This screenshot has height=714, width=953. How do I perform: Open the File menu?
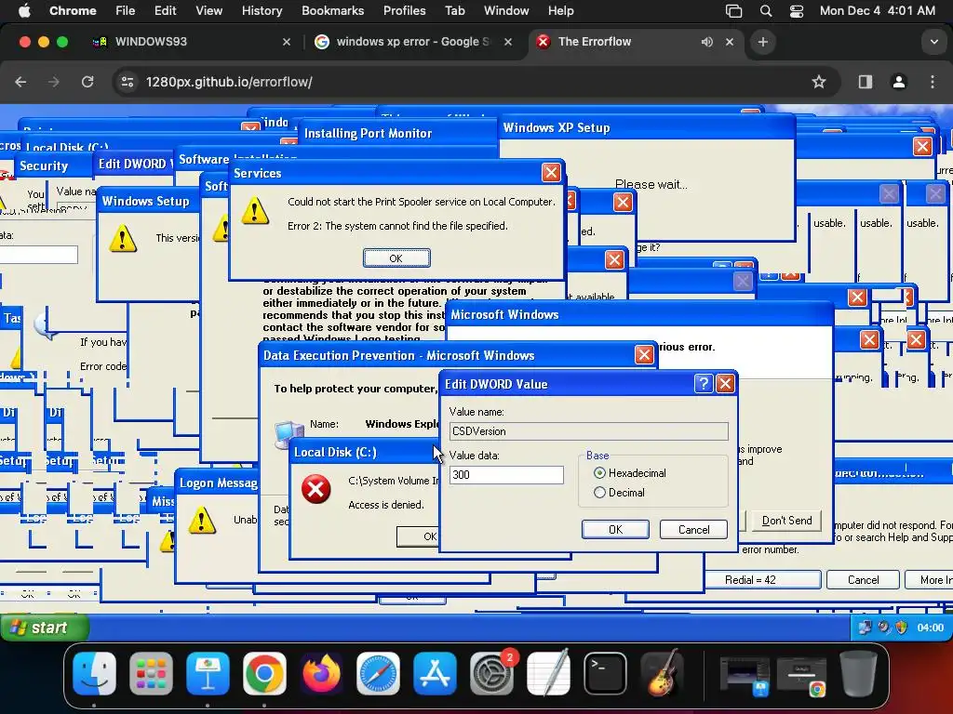pyautogui.click(x=126, y=10)
